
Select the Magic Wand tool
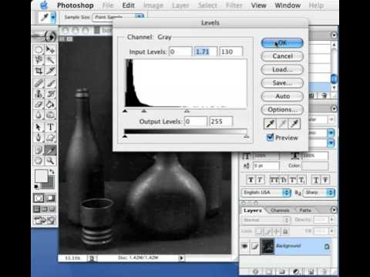point(50,60)
